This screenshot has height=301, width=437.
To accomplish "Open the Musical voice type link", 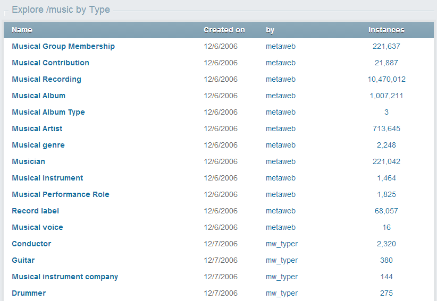I will point(37,227).
